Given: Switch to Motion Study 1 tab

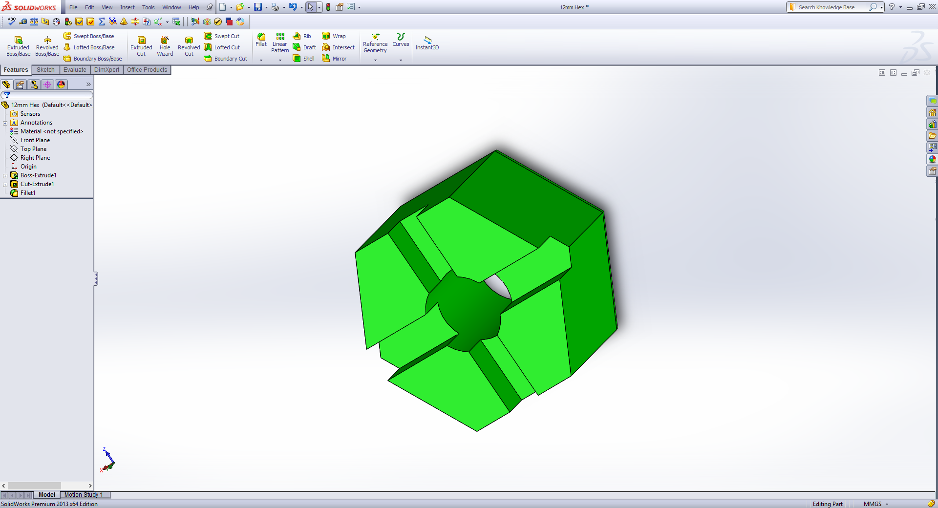Looking at the screenshot, I should pos(84,495).
